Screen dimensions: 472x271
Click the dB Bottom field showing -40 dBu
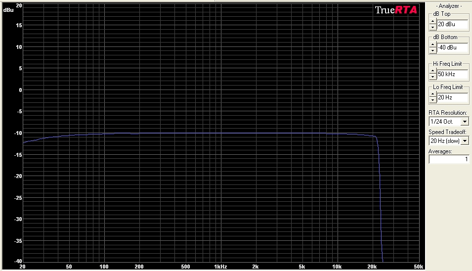tap(452, 47)
